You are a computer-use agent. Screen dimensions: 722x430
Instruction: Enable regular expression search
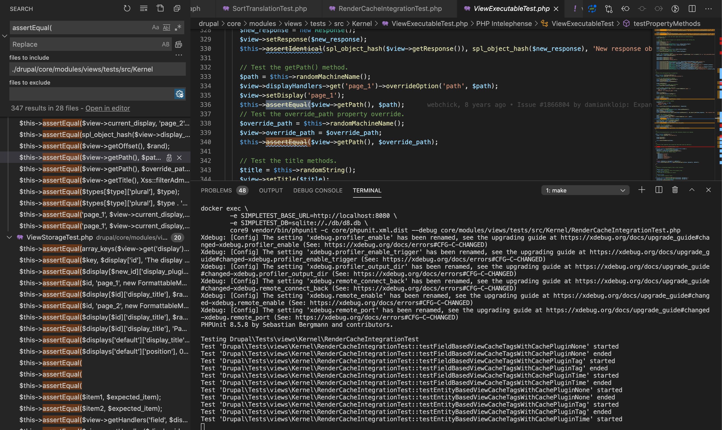pyautogui.click(x=178, y=27)
